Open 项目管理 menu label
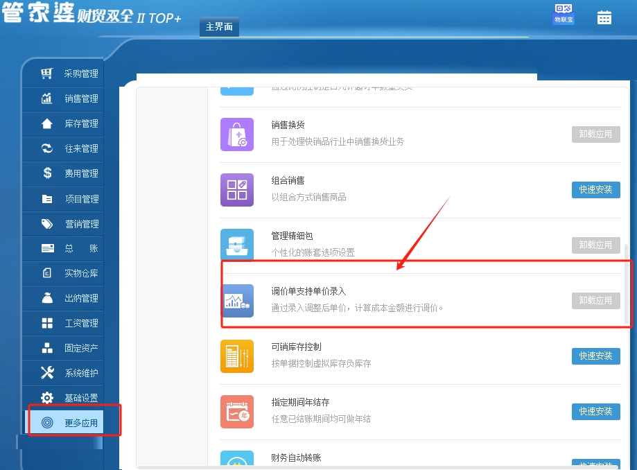The image size is (637, 470). tap(82, 199)
